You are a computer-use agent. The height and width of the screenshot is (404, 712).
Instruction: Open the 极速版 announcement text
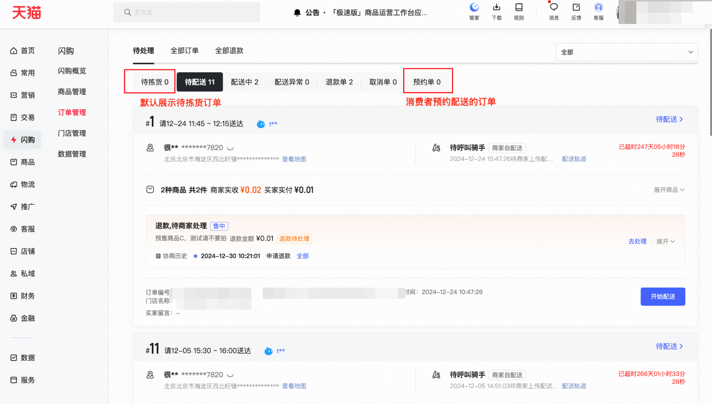click(x=379, y=13)
